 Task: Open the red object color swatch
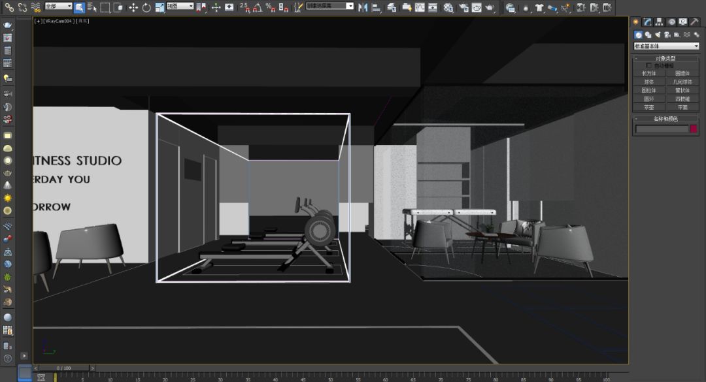(694, 129)
